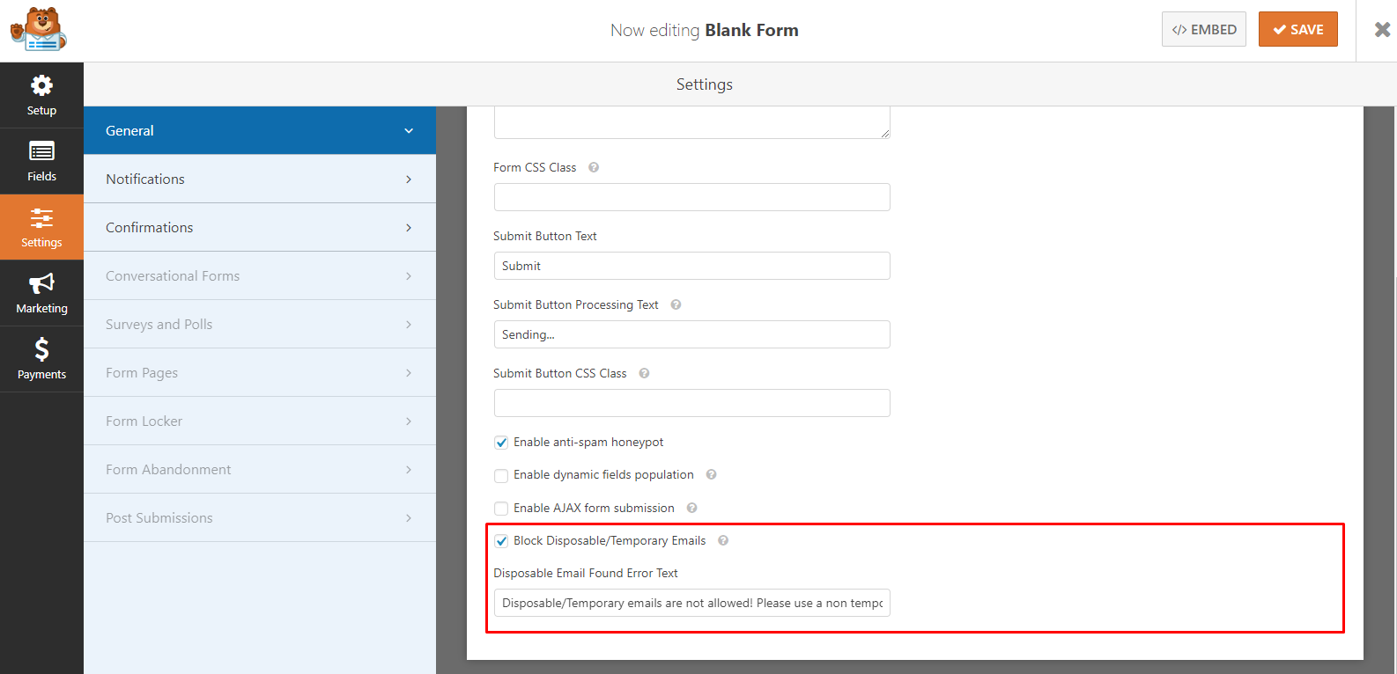Expand the Form Abandonment arrow
The height and width of the screenshot is (674, 1397).
point(409,470)
